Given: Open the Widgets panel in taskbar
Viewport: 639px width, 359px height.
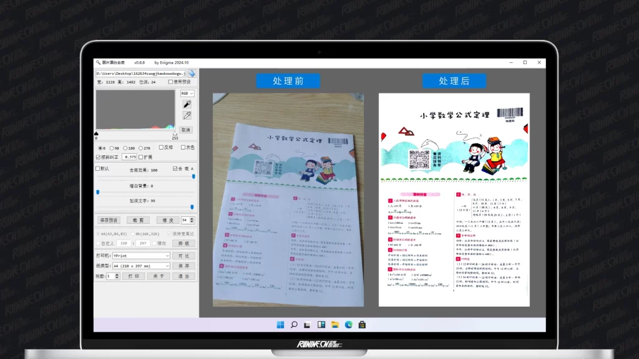Looking at the screenshot, I should pyautogui.click(x=321, y=325).
